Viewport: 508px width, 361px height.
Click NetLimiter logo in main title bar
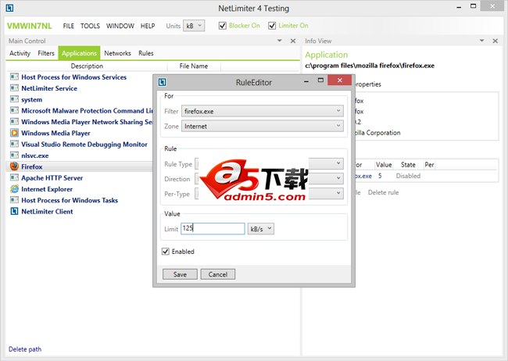coord(9,8)
